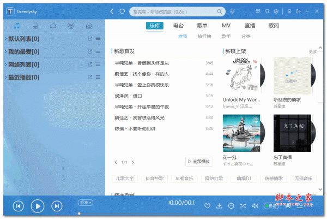Click the scroll down arrow of content
The height and width of the screenshot is (219, 327).
tap(320, 189)
